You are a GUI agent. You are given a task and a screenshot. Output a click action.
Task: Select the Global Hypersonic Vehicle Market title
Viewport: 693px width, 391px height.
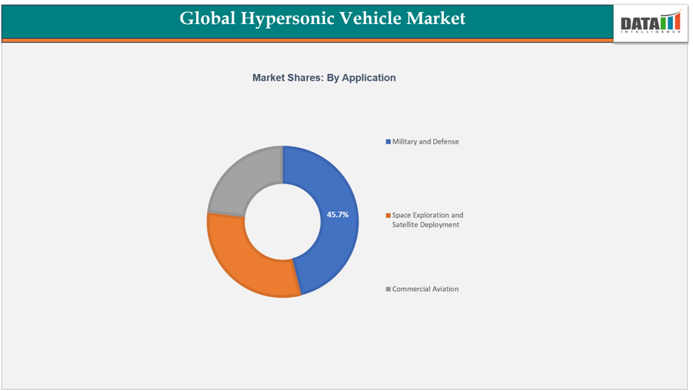322,18
